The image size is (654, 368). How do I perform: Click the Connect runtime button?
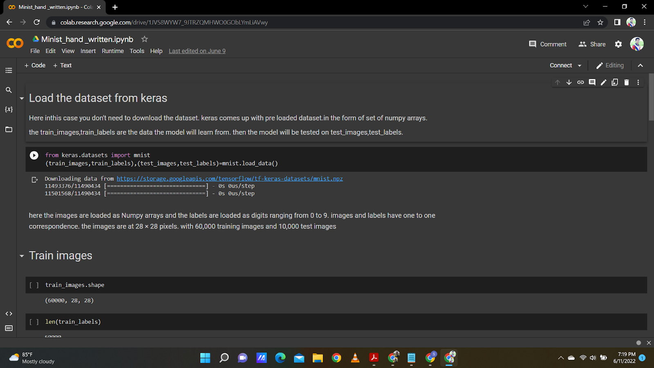(561, 65)
